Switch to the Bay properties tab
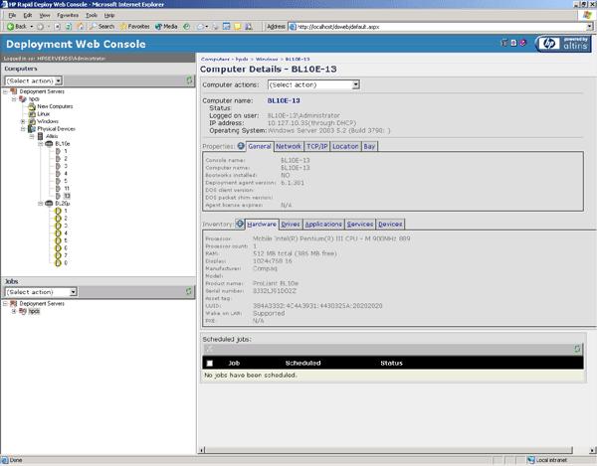The height and width of the screenshot is (466, 597). [369, 146]
